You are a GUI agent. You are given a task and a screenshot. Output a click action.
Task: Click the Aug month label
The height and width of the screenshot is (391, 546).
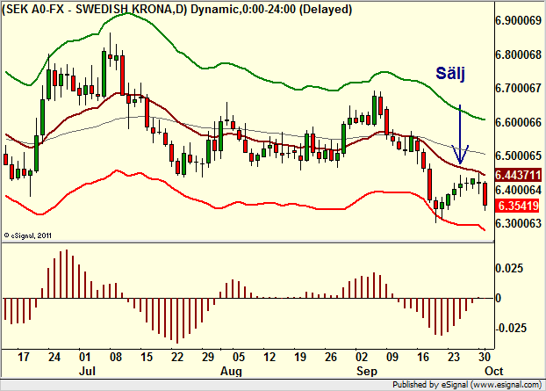[x=231, y=371]
